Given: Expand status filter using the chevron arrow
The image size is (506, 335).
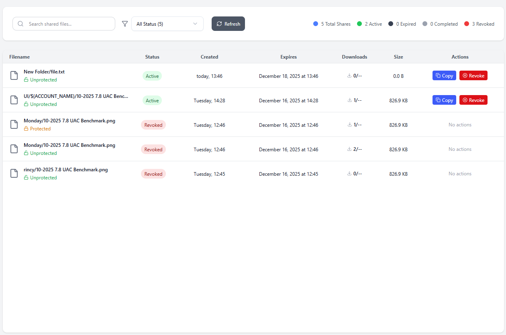Looking at the screenshot, I should [x=195, y=24].
